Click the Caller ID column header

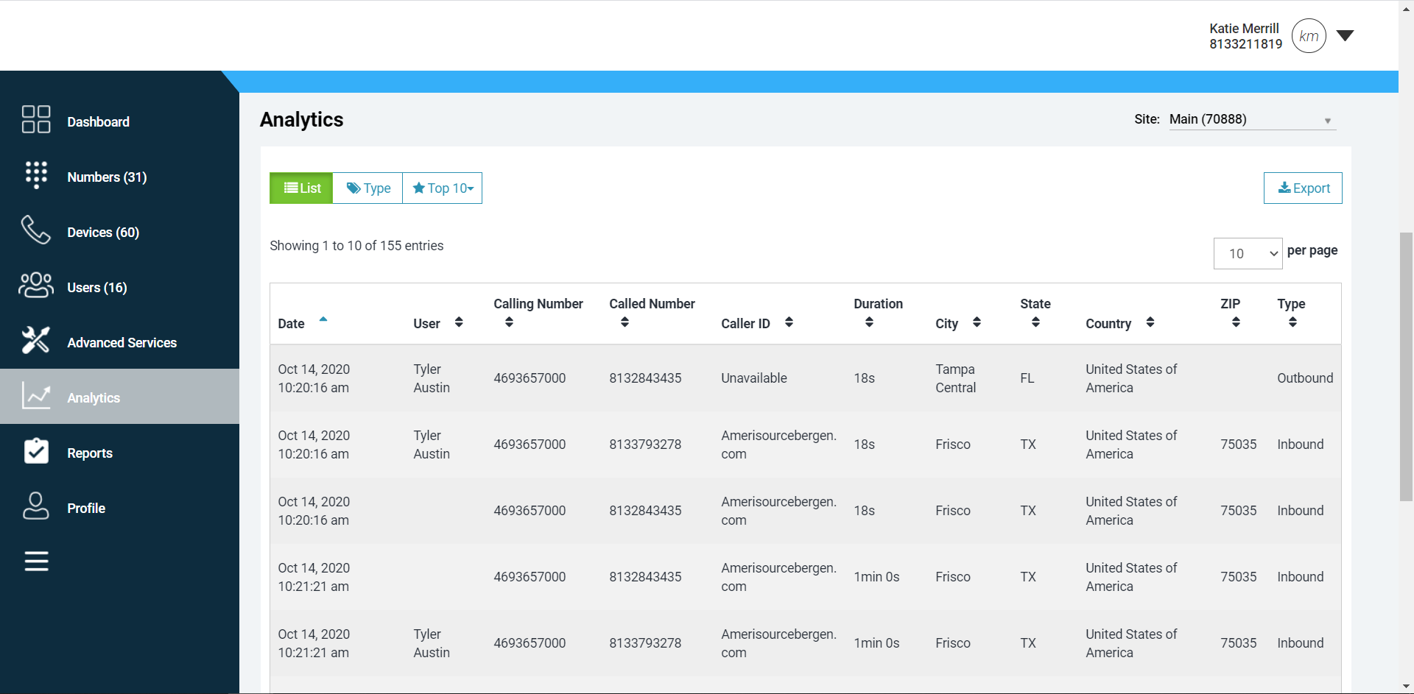tap(745, 324)
